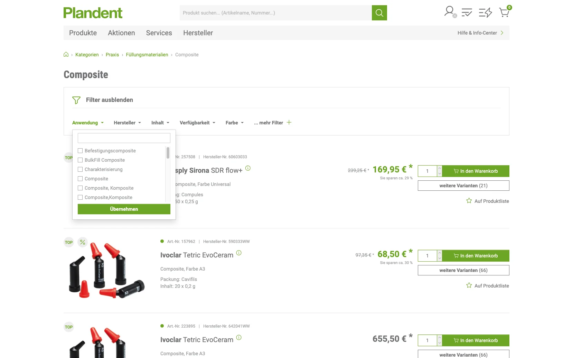Tick the 'Composite,Komposite' checkbox without space
Viewport: 573px width, 358px height.
[80, 197]
